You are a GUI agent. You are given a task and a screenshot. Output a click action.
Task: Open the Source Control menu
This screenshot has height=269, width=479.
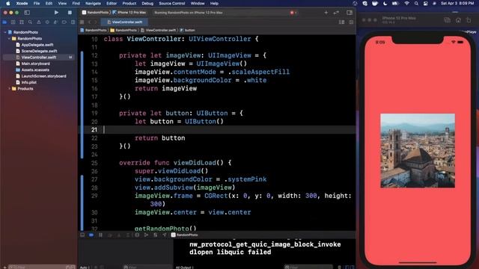(171, 3)
